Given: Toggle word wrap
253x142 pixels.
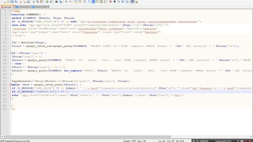Looking at the screenshot, I should (85, 2).
